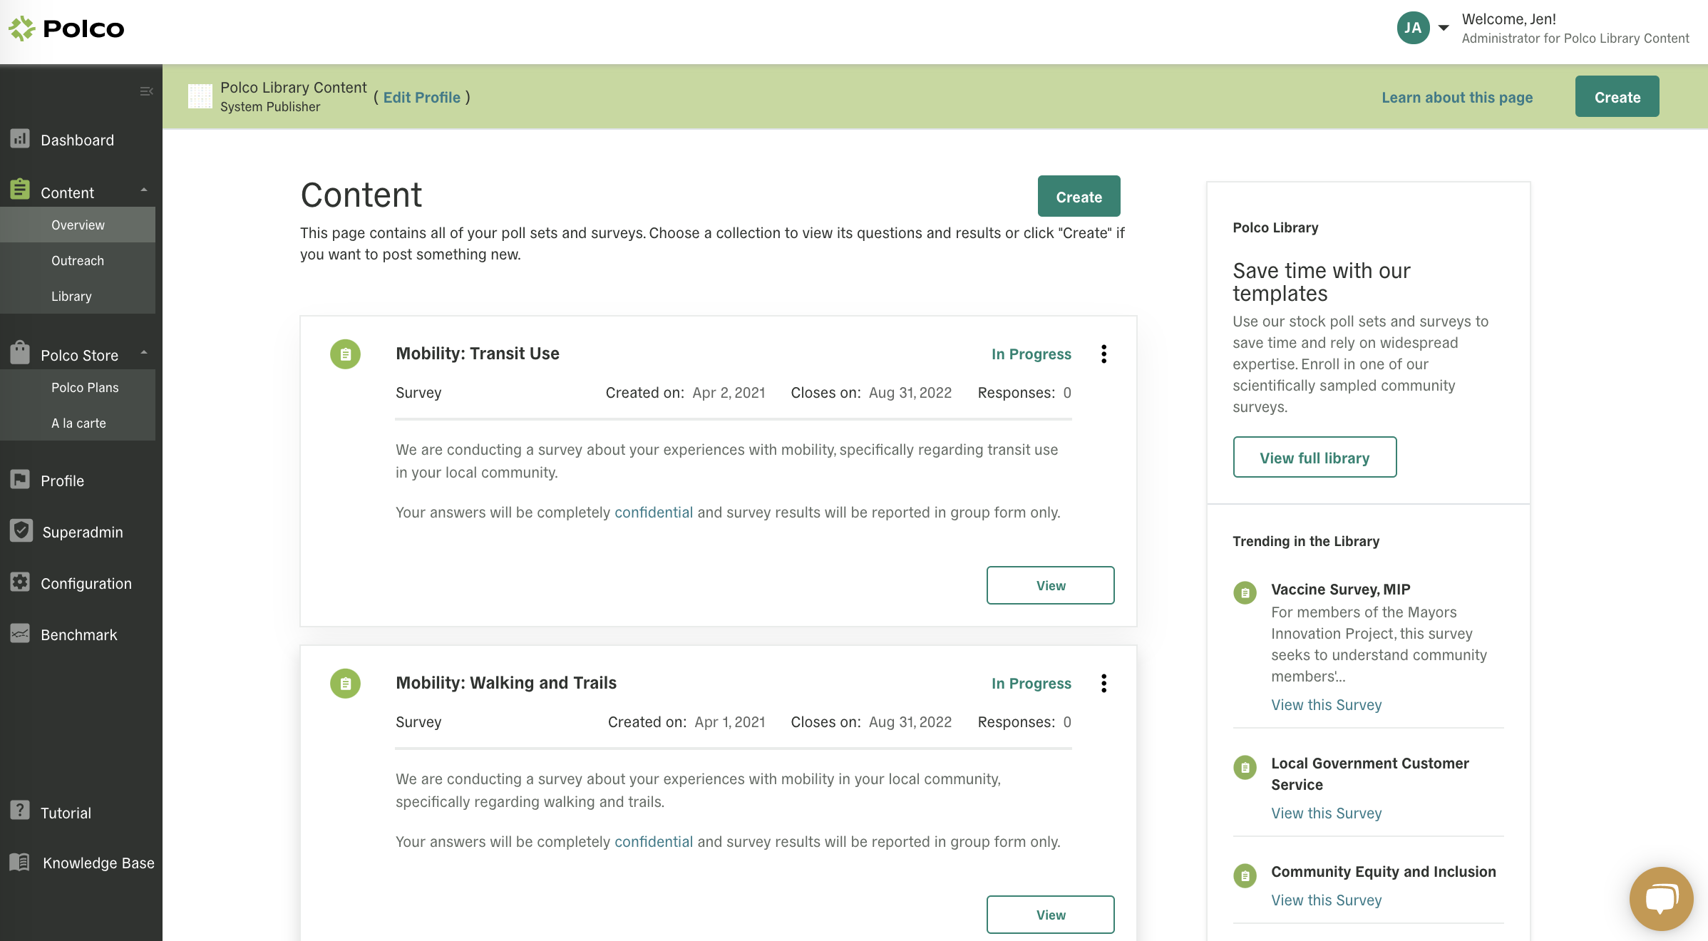1708x941 pixels.
Task: Select Overview in the Content menu
Action: pyautogui.click(x=78, y=225)
